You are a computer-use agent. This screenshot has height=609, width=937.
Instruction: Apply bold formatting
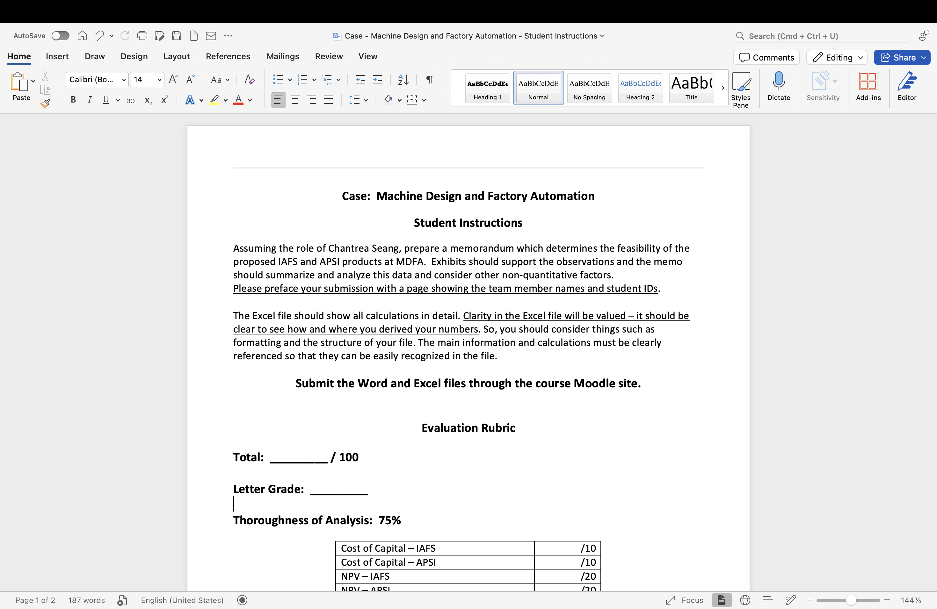click(73, 100)
